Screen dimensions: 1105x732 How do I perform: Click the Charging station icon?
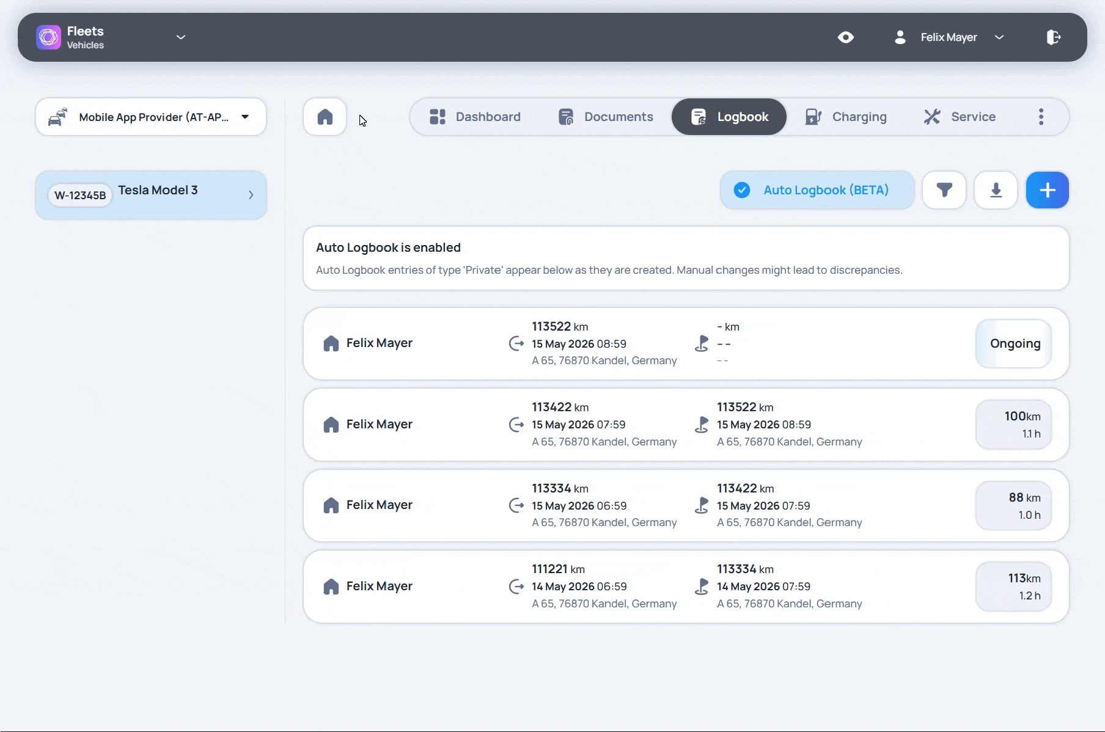813,117
